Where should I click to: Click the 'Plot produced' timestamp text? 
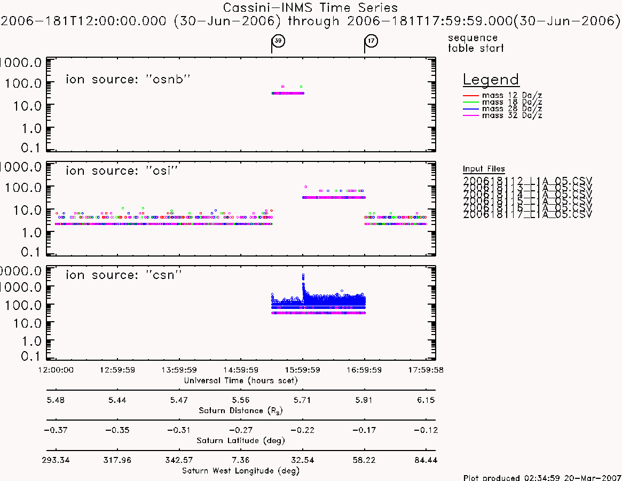(542, 477)
